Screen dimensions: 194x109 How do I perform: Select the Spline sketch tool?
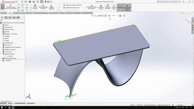coord(27,5)
